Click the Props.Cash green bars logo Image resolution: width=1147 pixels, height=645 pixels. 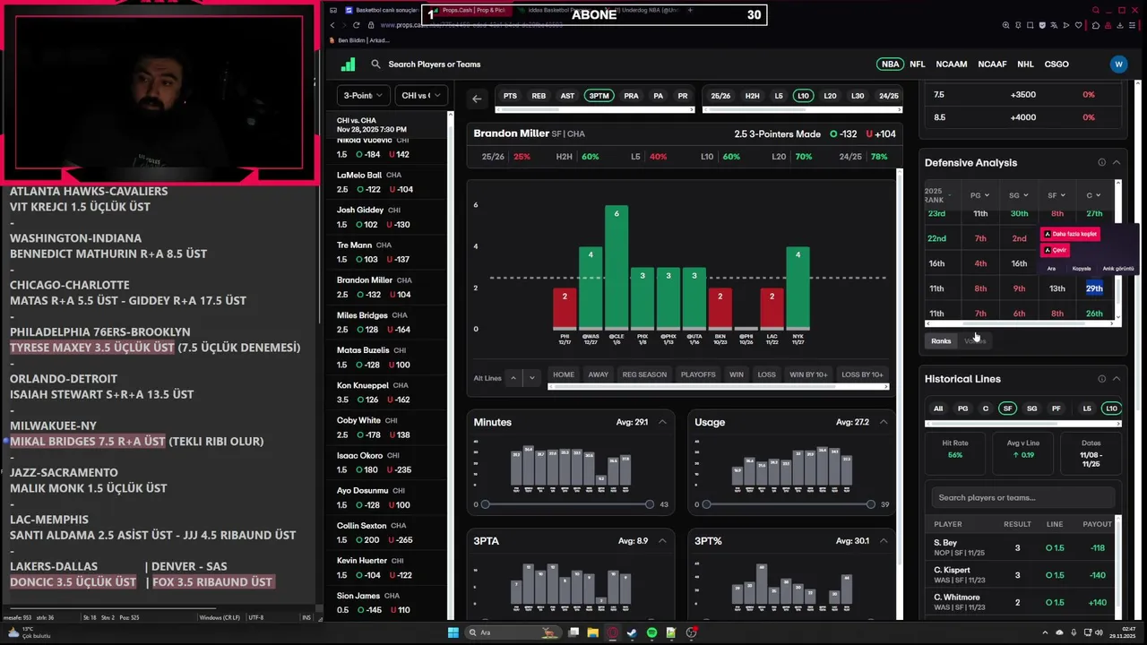pyautogui.click(x=349, y=64)
